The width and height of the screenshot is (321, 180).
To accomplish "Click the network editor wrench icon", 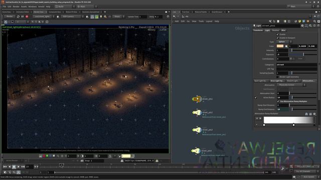I will [x=270, y=21].
